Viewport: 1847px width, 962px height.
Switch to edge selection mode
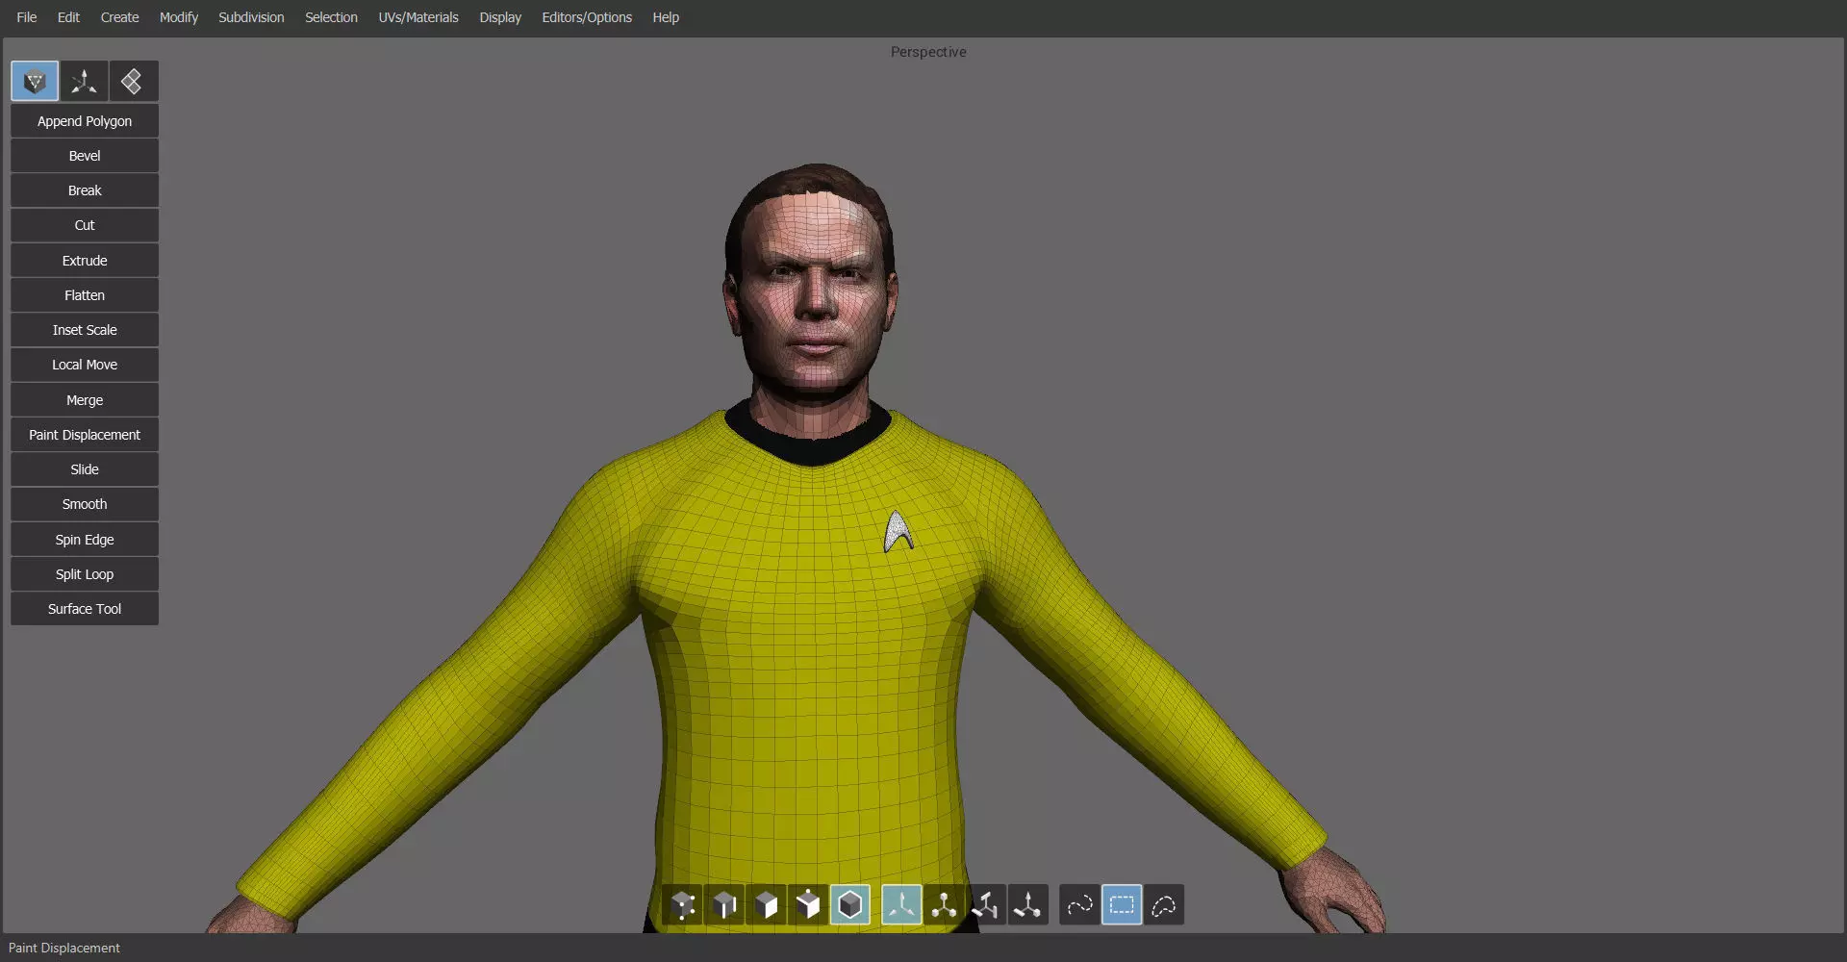724,905
